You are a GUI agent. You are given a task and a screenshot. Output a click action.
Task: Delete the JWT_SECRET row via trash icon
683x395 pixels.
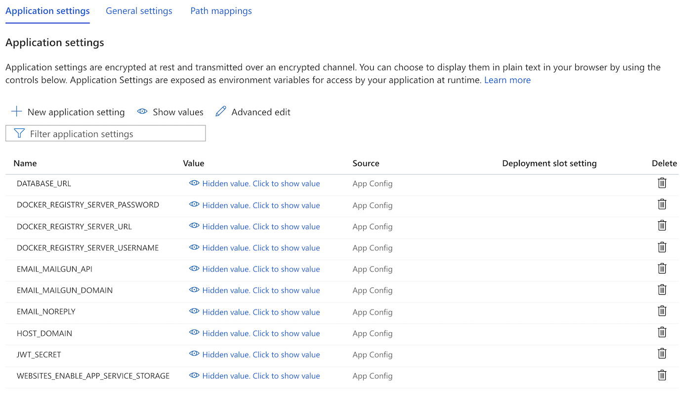click(x=662, y=354)
